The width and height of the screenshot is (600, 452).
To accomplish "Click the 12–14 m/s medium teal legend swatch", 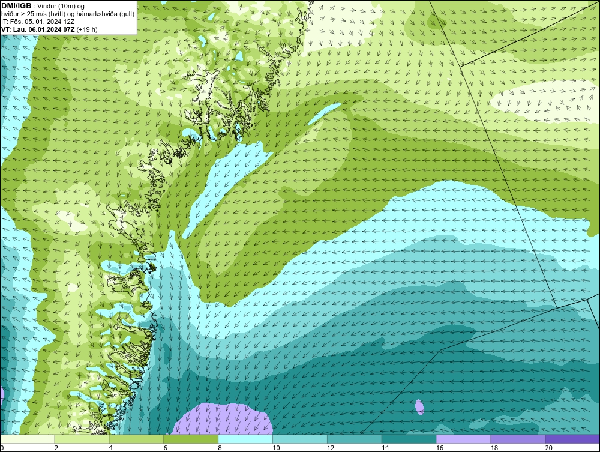I will (x=355, y=439).
